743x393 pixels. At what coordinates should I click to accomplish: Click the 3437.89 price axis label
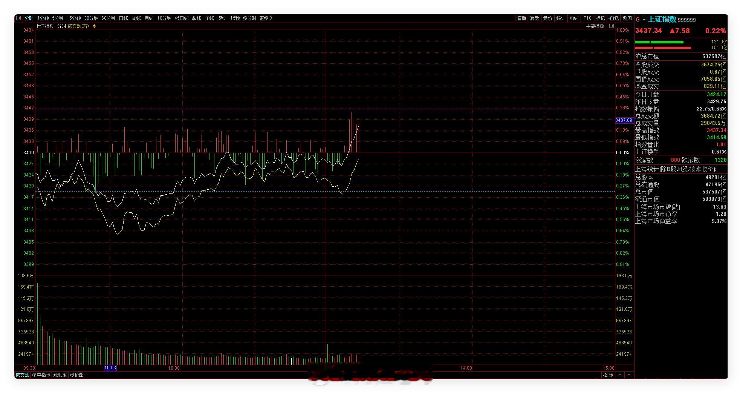[624, 120]
